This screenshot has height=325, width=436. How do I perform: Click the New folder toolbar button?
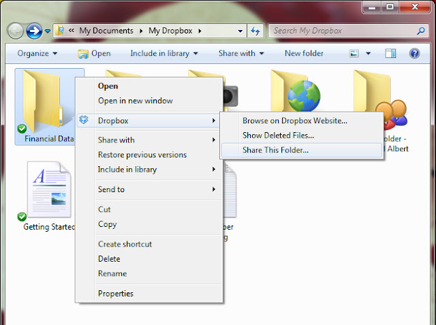304,53
